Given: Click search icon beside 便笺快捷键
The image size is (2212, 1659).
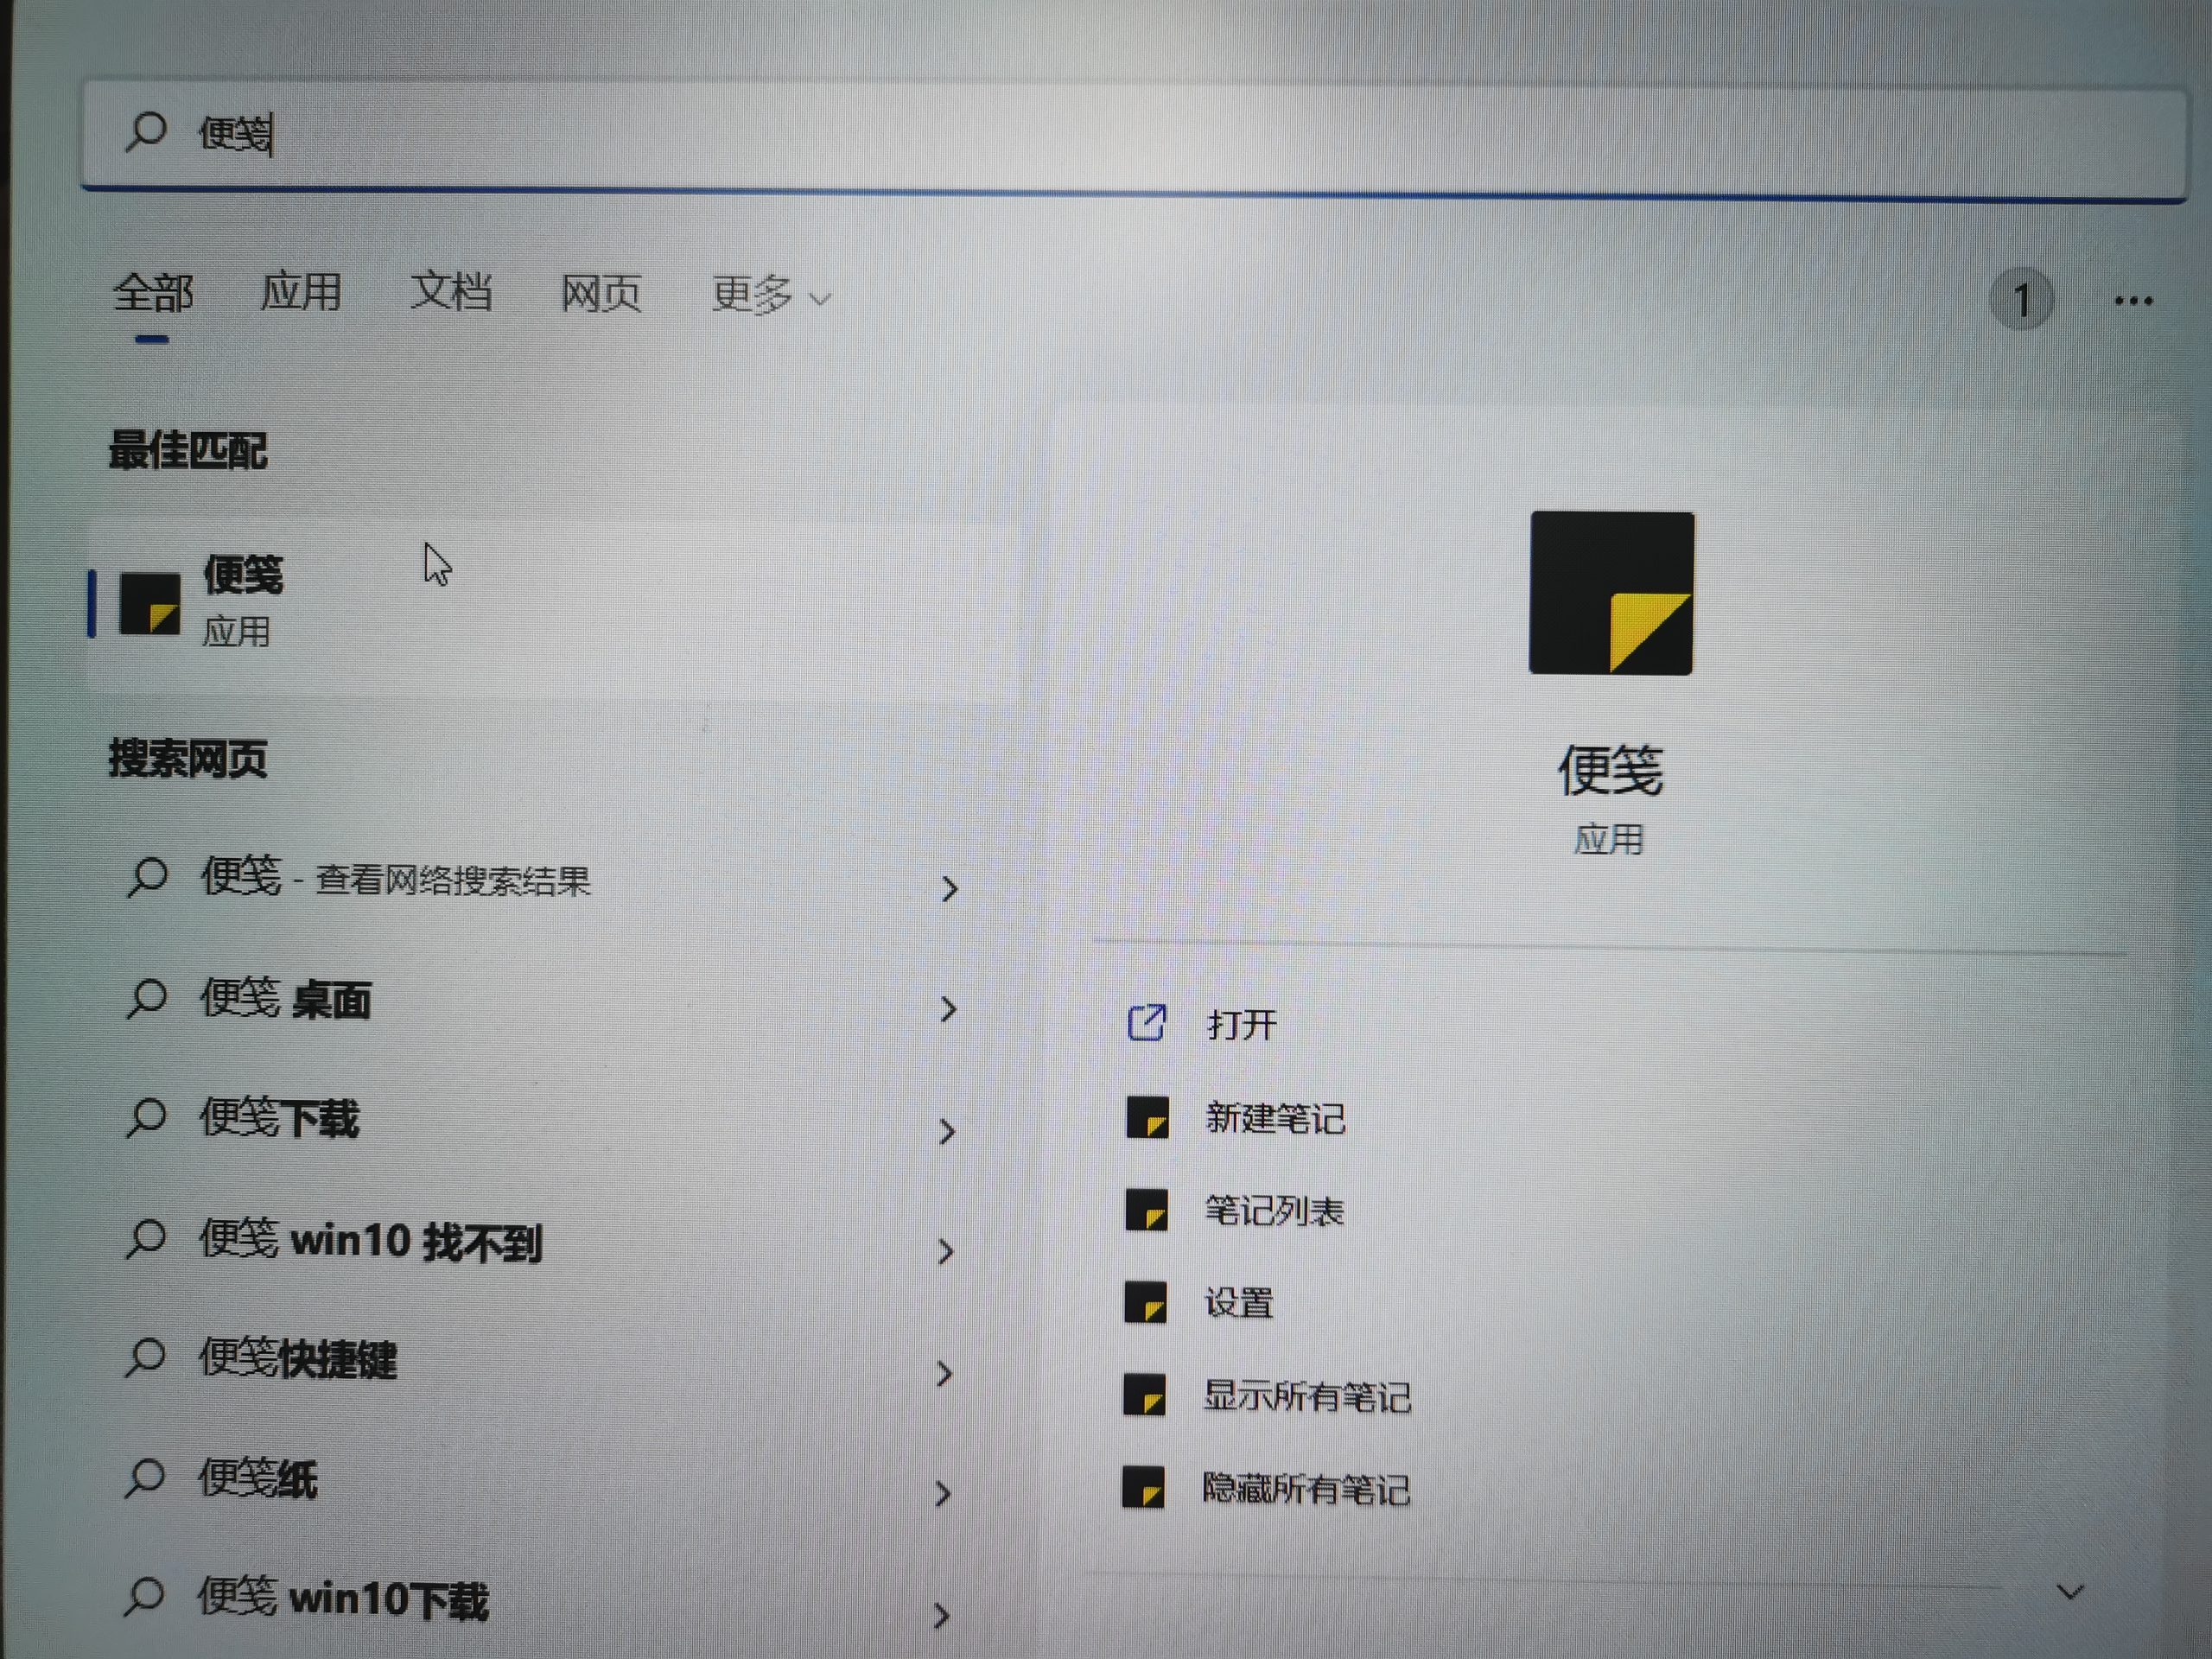Looking at the screenshot, I should pos(146,1357).
